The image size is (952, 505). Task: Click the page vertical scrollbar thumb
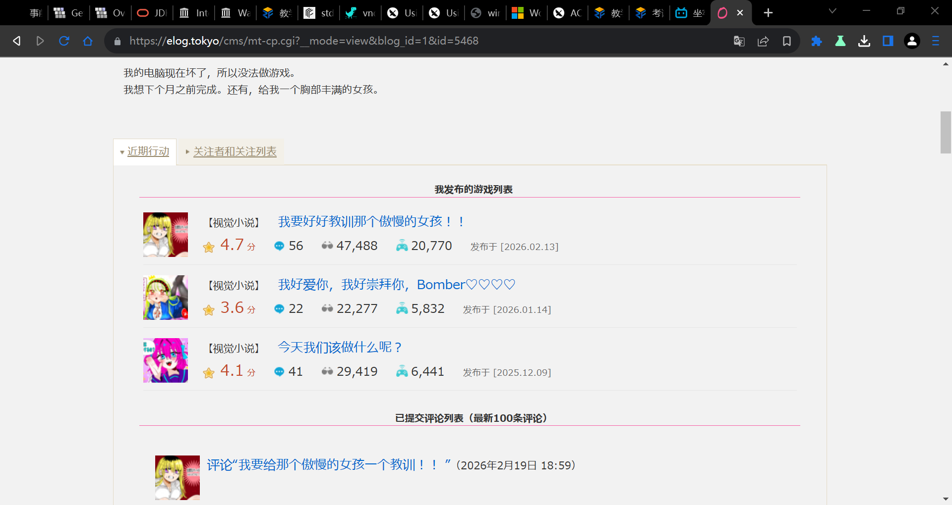946,133
